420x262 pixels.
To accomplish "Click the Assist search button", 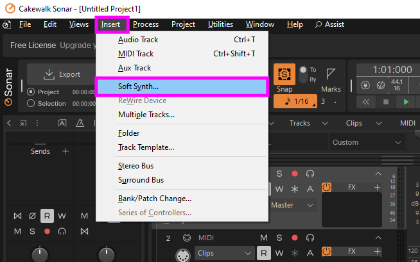I will pos(329,24).
